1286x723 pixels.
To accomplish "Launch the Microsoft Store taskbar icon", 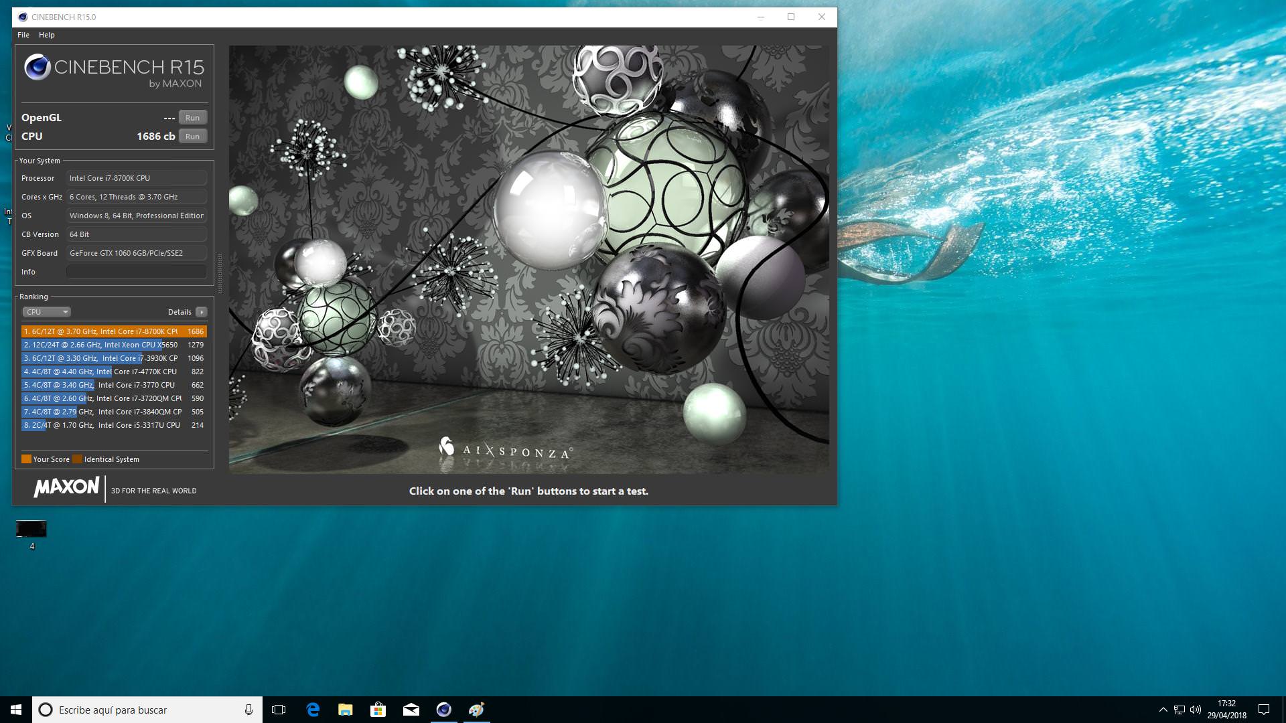I will [x=378, y=710].
